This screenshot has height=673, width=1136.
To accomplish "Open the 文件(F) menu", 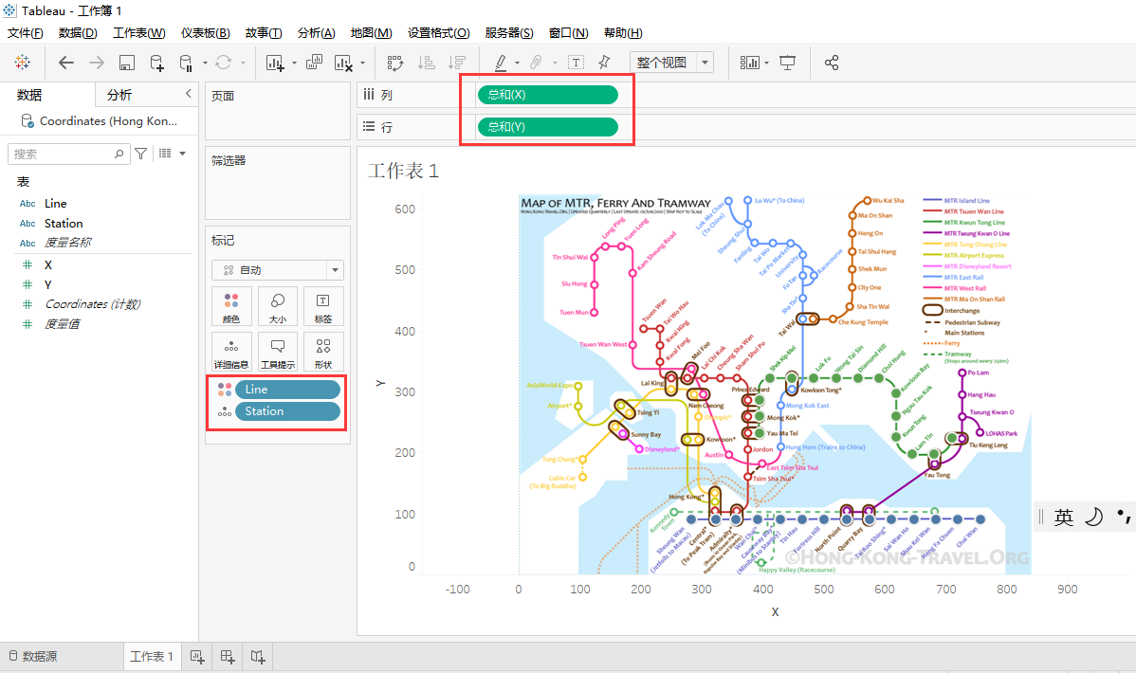I will (26, 32).
